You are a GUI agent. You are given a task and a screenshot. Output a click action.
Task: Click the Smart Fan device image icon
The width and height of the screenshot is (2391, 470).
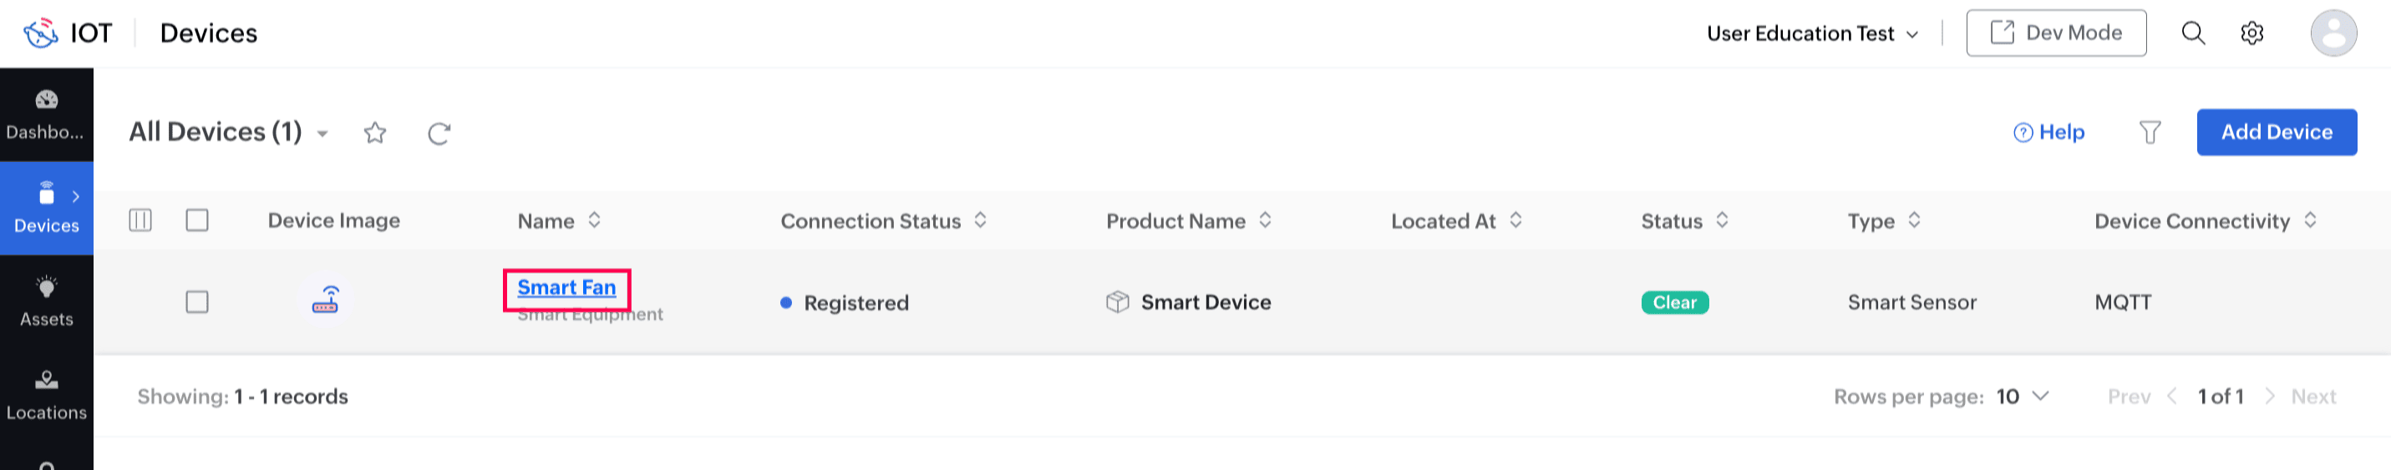point(325,301)
